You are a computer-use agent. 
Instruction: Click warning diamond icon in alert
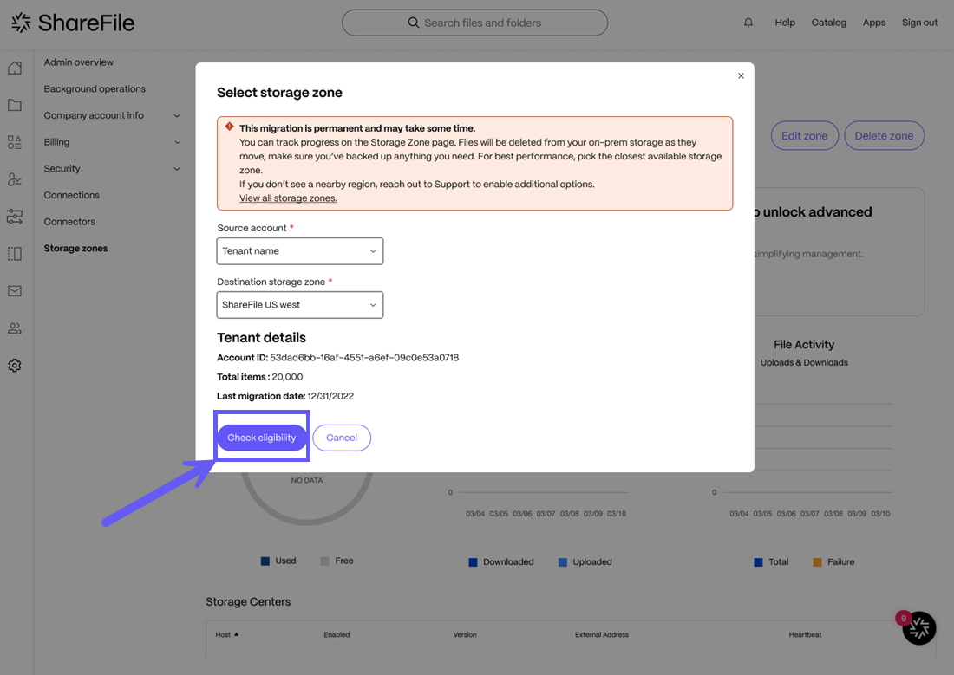(x=229, y=127)
